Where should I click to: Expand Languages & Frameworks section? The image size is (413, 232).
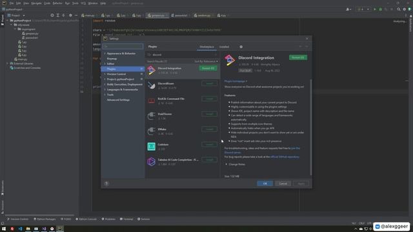pos(105,90)
